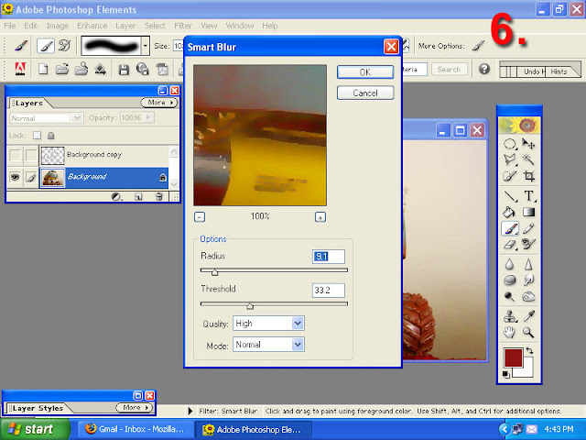The image size is (586, 440).
Task: Click the Threshold slider handle
Action: point(250,306)
